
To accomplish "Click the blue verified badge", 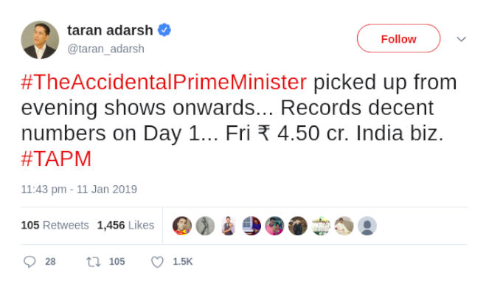I will pyautogui.click(x=165, y=30).
